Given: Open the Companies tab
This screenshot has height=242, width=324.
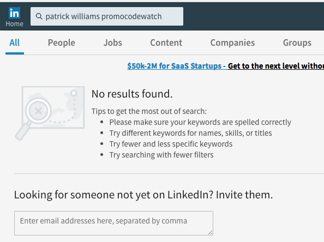Looking at the screenshot, I should (232, 43).
